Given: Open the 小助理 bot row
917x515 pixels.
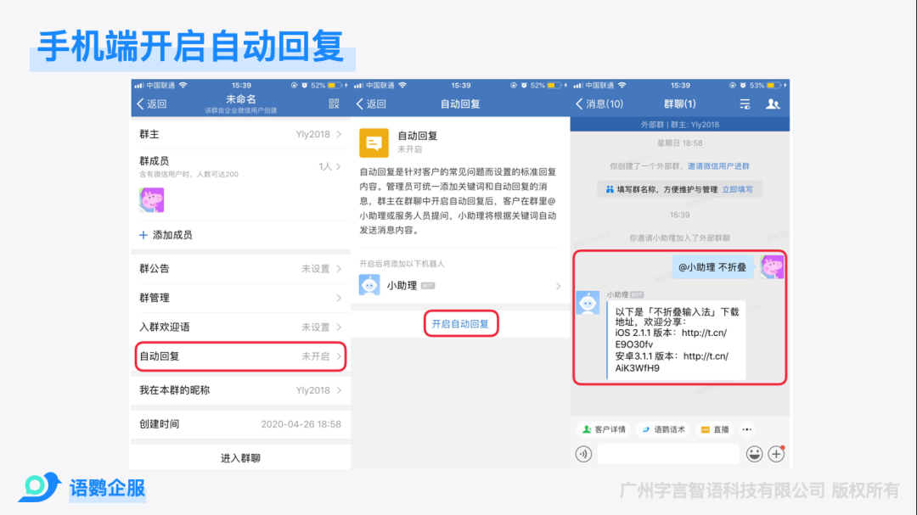Looking at the screenshot, I should (460, 286).
